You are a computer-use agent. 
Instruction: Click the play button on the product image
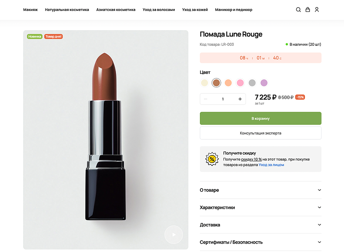173,234
